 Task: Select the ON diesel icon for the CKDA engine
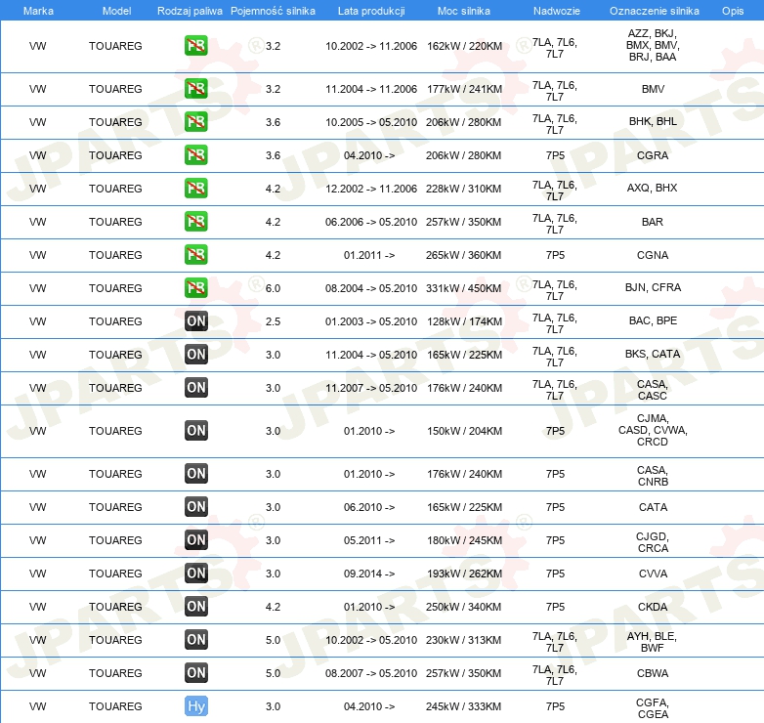(195, 607)
